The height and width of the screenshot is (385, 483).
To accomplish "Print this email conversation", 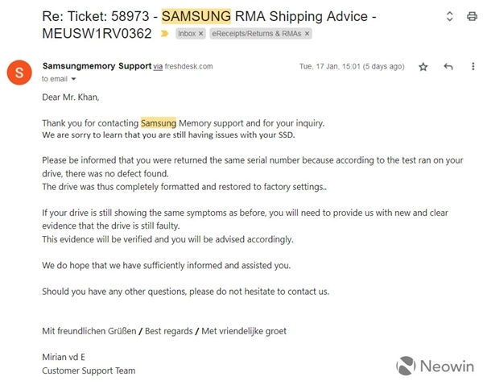I will pyautogui.click(x=471, y=16).
